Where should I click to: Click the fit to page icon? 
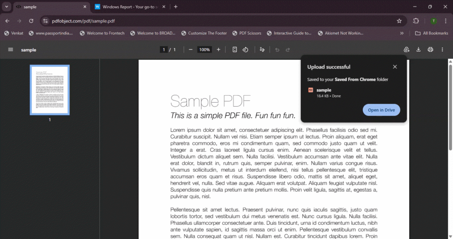(234, 50)
